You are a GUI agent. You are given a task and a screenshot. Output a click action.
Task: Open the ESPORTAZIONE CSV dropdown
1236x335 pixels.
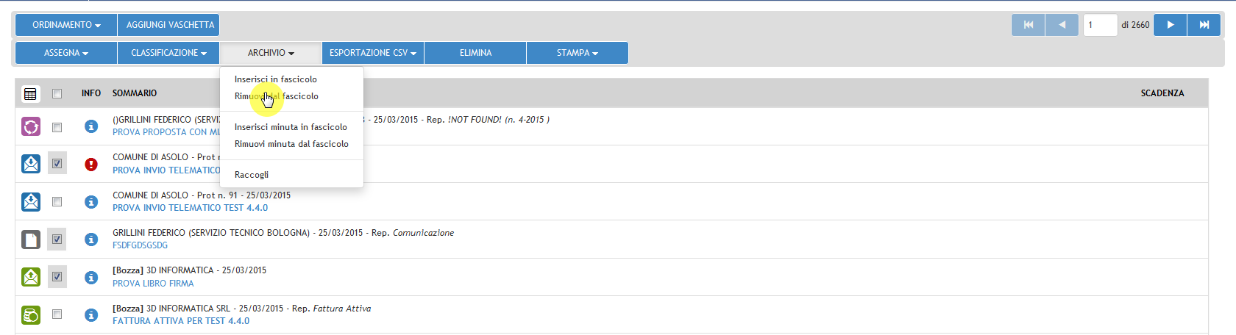pos(373,53)
